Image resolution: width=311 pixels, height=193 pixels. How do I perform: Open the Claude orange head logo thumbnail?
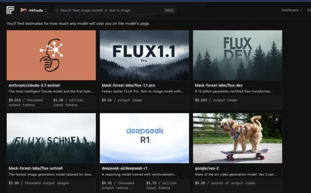pyautogui.click(x=51, y=55)
